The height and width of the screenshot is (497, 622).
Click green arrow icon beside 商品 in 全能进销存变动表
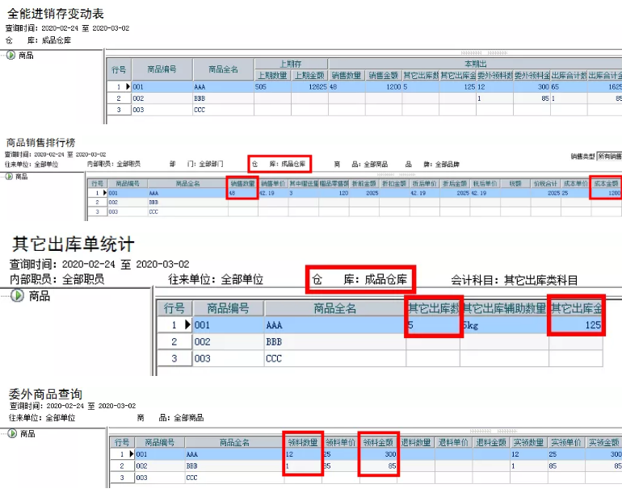pos(11,55)
